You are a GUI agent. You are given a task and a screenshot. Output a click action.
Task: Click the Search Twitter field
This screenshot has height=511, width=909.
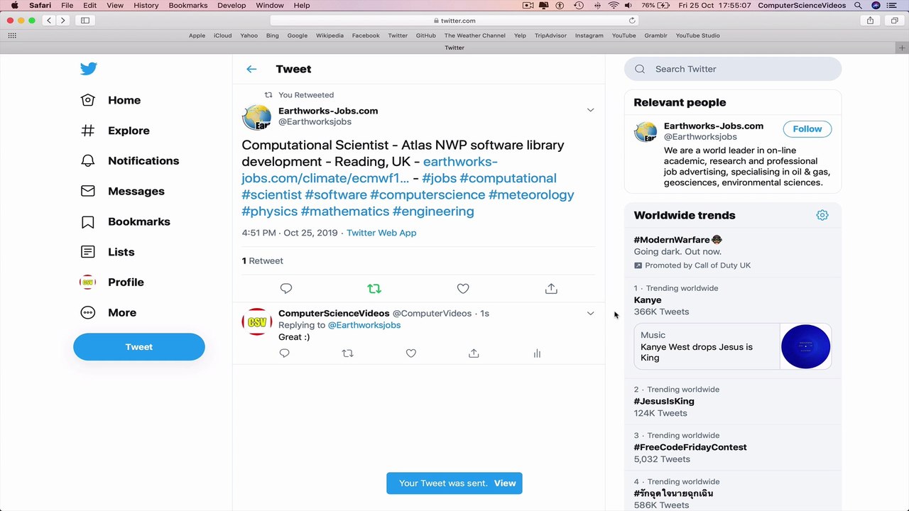tap(733, 69)
